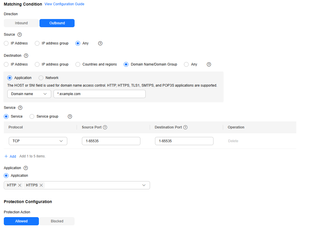Select IP address group for Source
Screen dimensions: 310x230
coord(37,43)
